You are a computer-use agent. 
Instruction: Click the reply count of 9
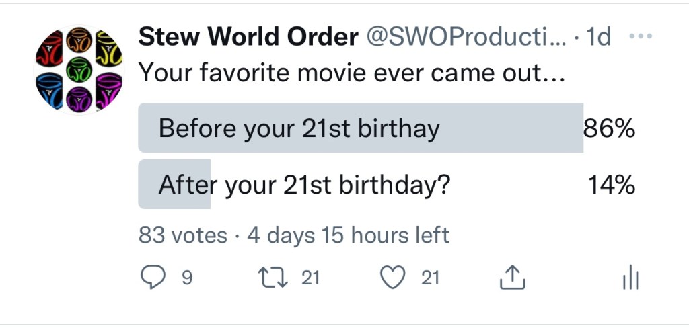pos(188,278)
